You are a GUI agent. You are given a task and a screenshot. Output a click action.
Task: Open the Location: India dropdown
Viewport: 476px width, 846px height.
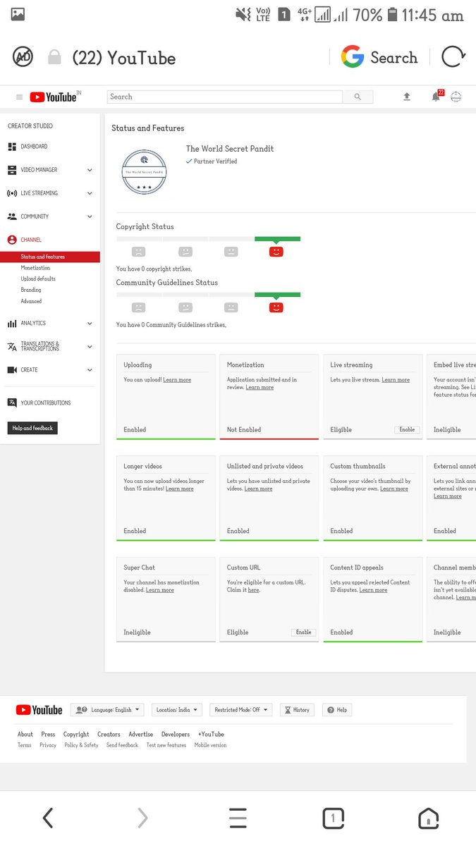[177, 710]
